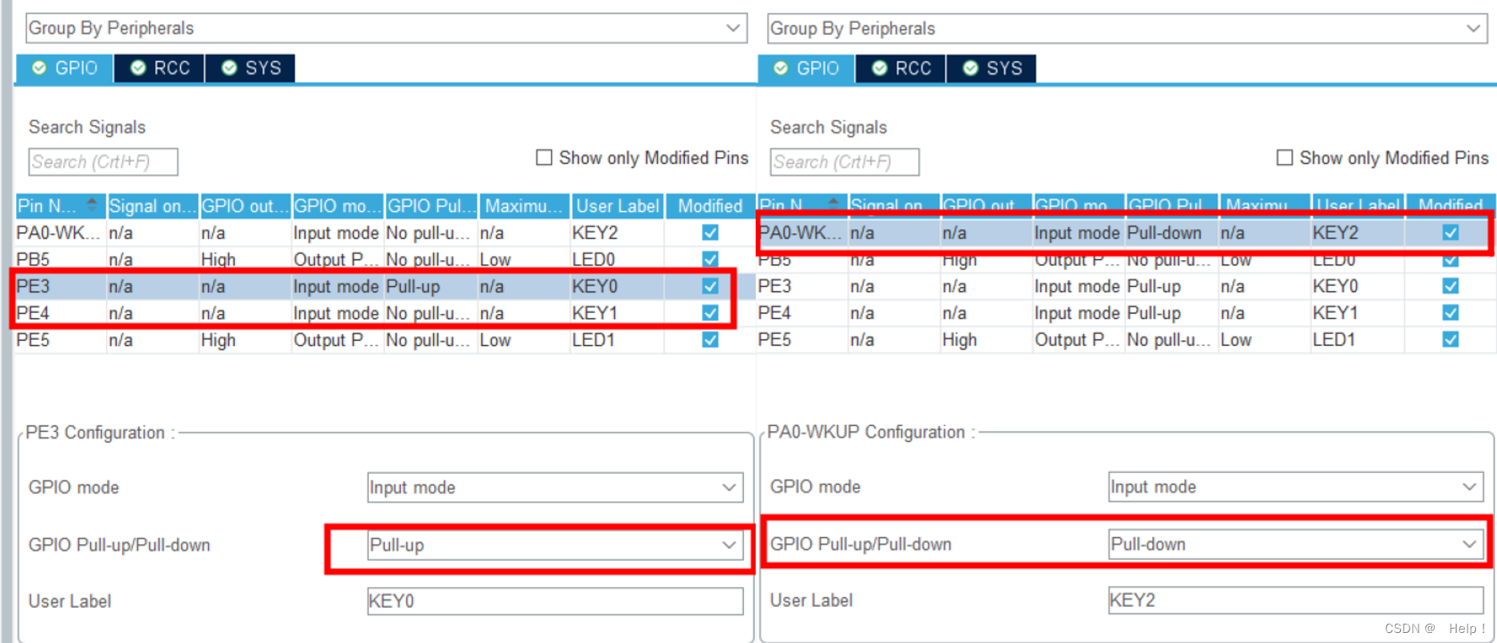Edit the KEY2 User Label field
1497x643 pixels.
(1296, 600)
